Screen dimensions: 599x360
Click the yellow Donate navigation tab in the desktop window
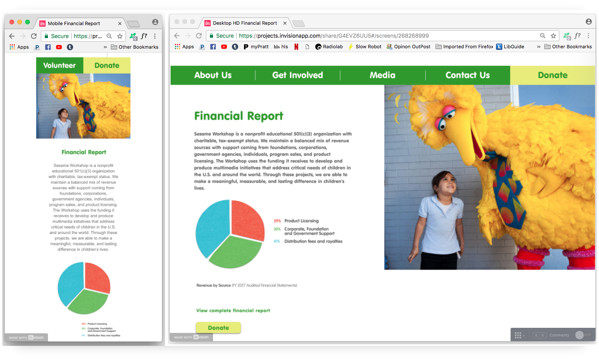point(553,75)
